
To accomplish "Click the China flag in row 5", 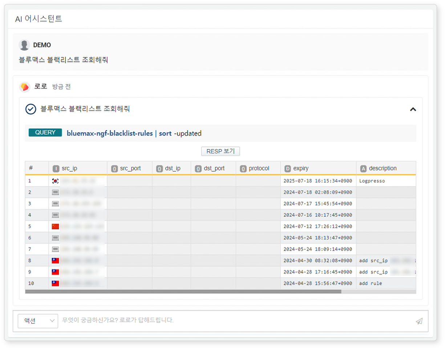I will pos(55,226).
